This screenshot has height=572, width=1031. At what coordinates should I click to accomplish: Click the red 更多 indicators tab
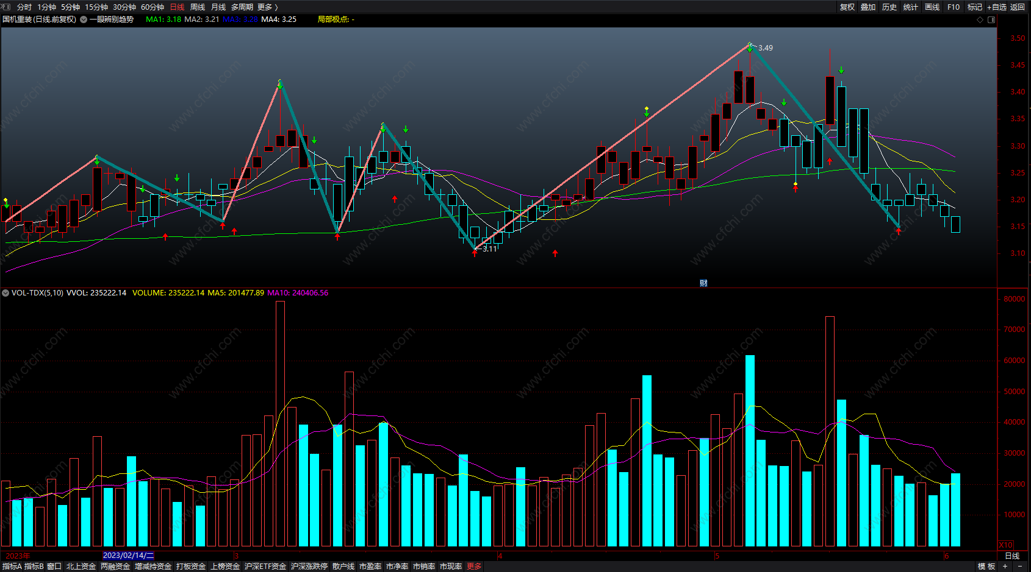pos(474,567)
